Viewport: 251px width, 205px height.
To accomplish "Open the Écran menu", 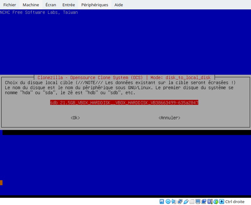I will click(x=51, y=5).
